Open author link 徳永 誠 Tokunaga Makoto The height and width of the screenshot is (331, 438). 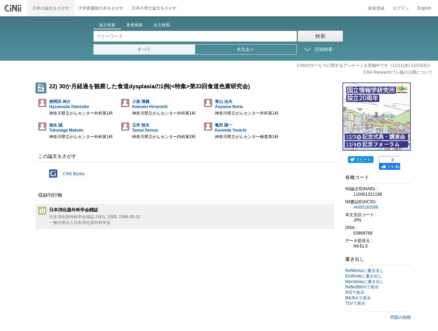[x=66, y=127]
